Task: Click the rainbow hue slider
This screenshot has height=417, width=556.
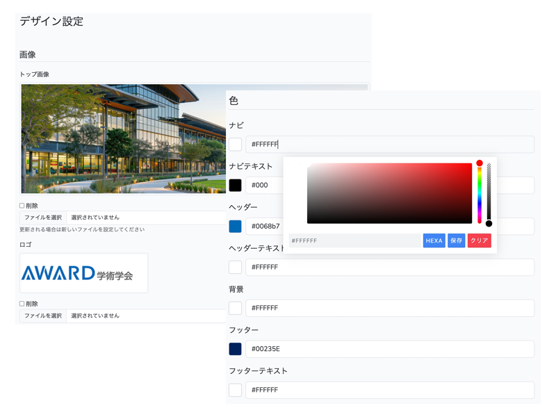Action: 480,193
